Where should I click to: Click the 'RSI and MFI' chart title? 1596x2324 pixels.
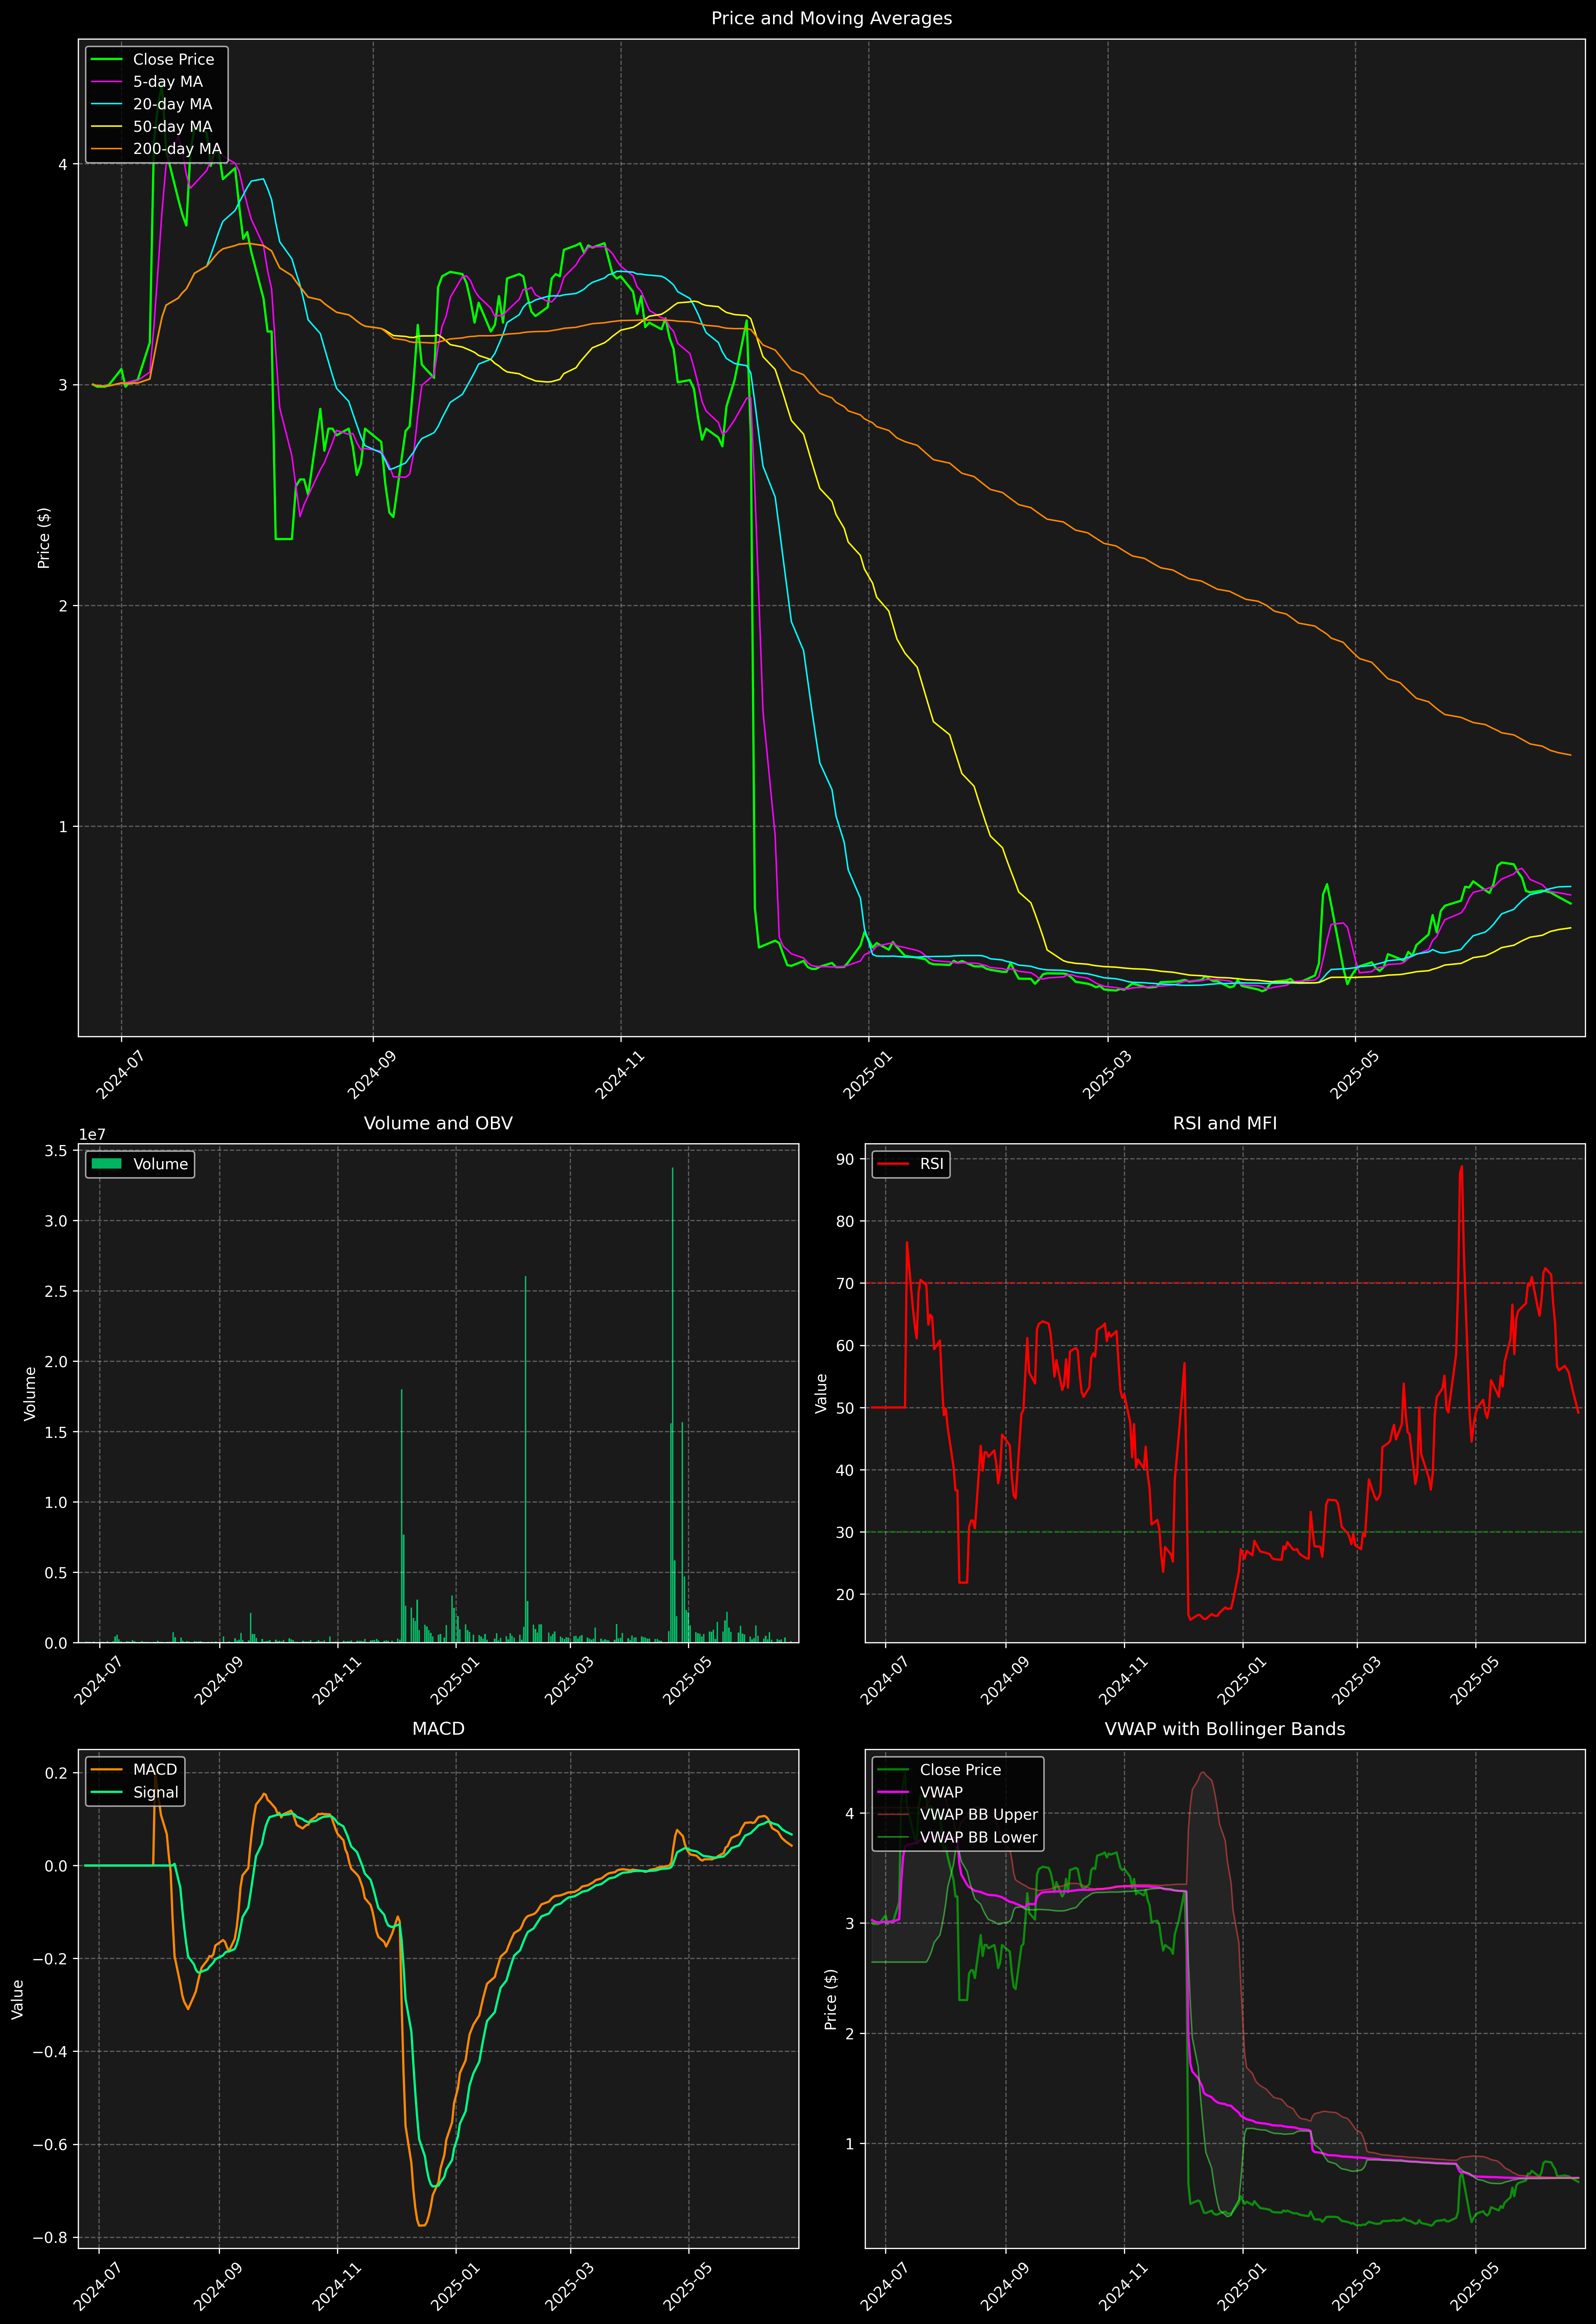click(1225, 1123)
